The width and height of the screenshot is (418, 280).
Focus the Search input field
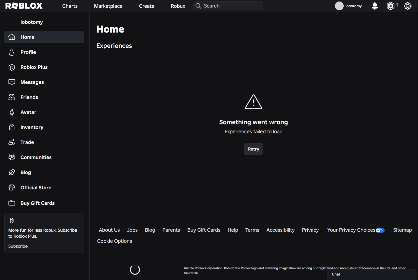[228, 6]
